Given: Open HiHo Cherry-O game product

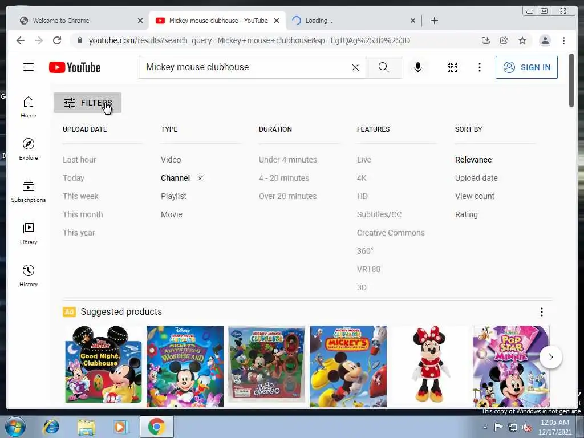Looking at the screenshot, I should pos(266,364).
